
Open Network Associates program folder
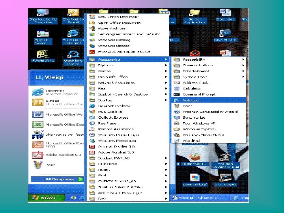click(x=128, y=83)
